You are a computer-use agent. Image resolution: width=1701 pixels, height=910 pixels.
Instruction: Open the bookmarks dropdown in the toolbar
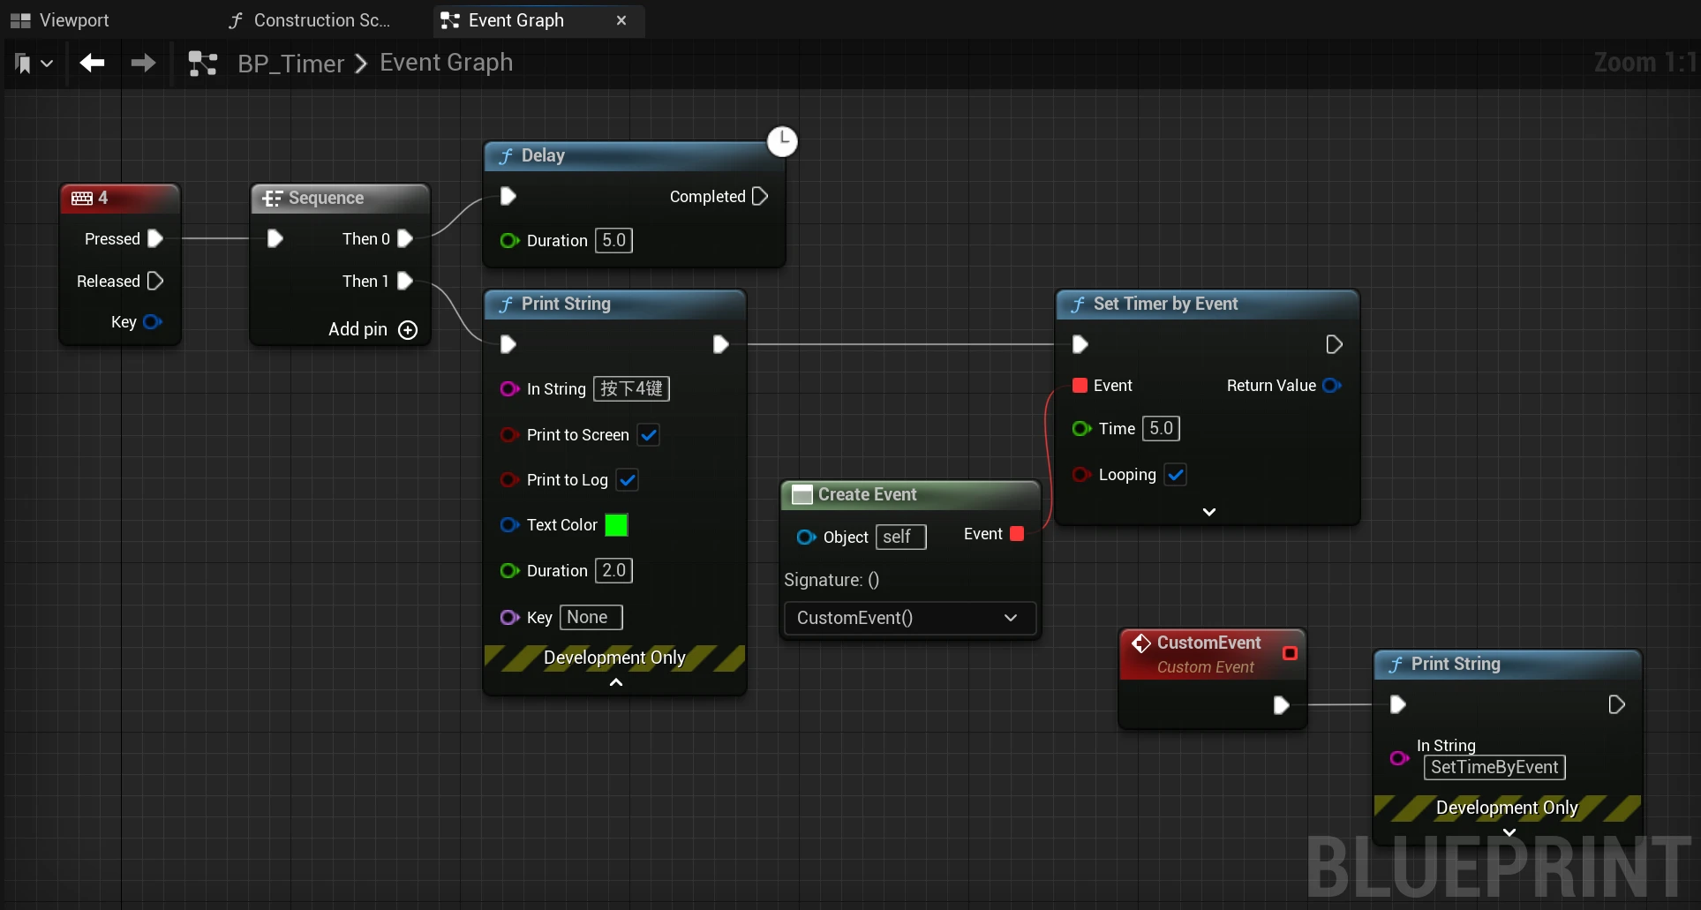34,64
